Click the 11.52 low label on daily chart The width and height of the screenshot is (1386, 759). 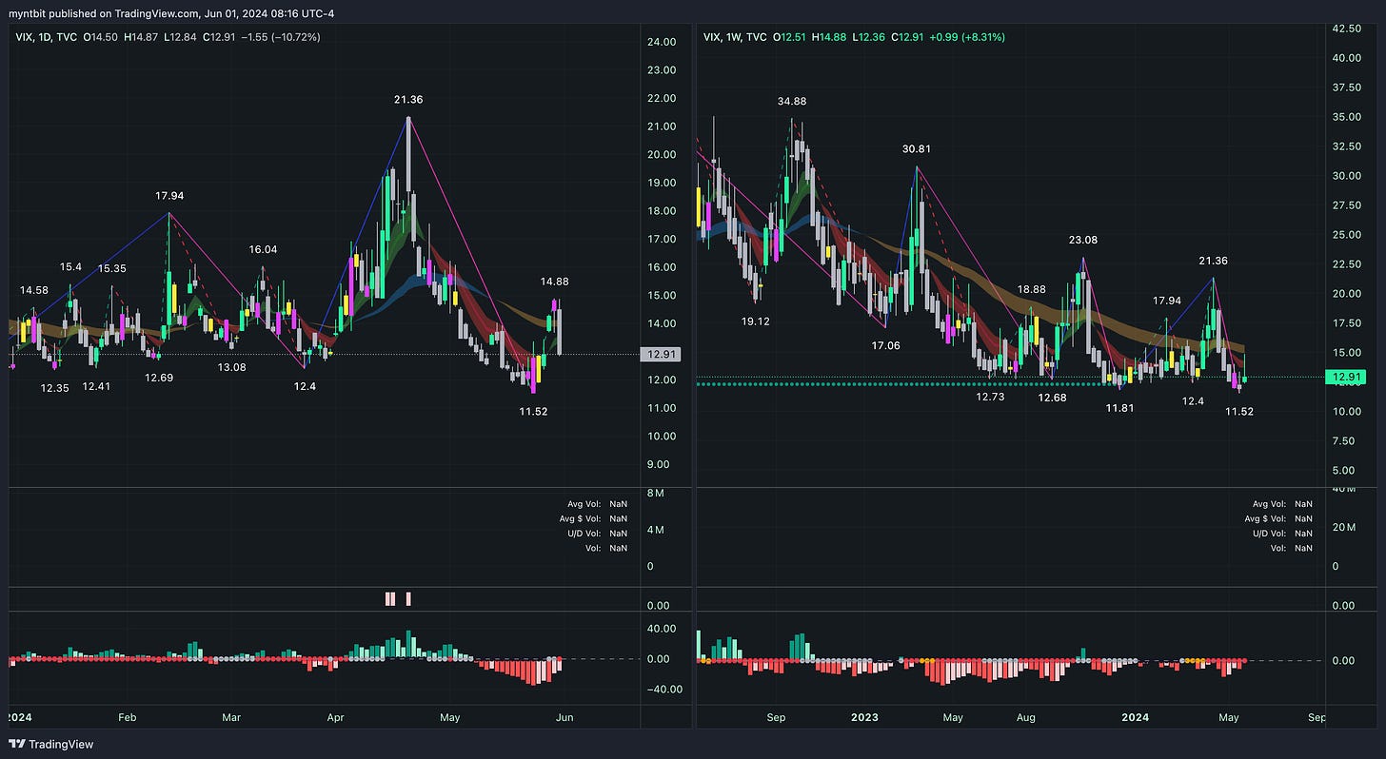point(533,412)
